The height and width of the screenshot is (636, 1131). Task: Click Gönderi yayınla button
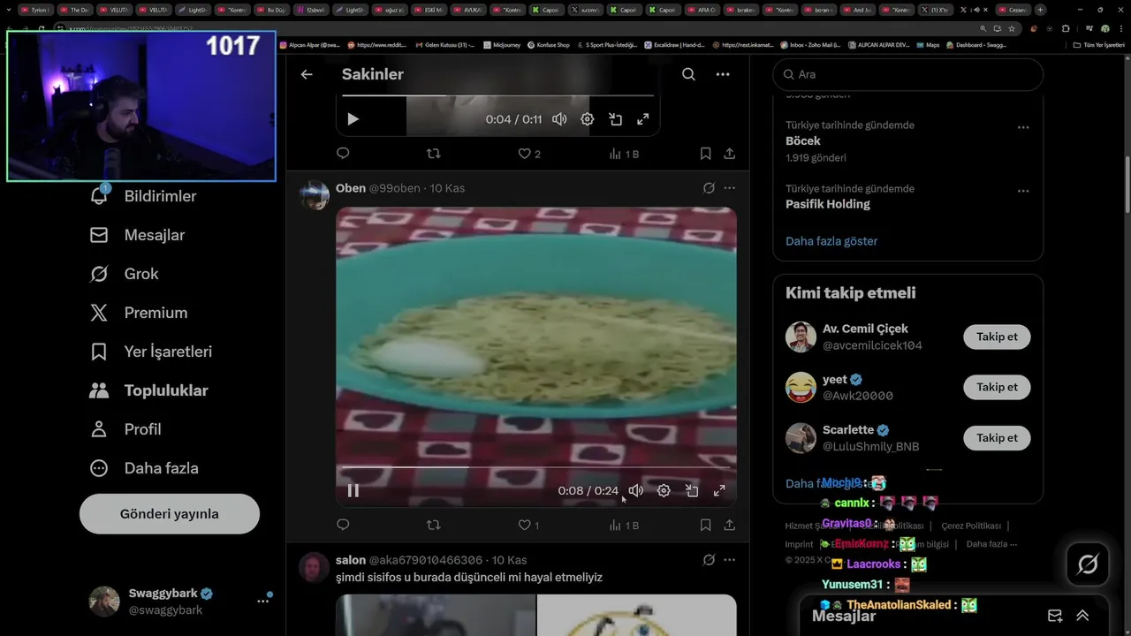170,514
